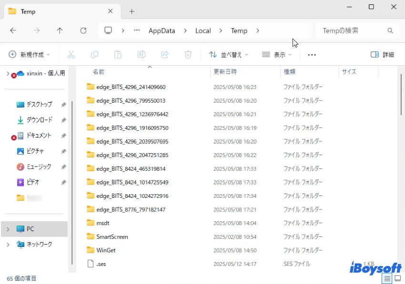Click the Copy icon in toolbar
This screenshot has height=284, width=405.
pyautogui.click(x=94, y=55)
